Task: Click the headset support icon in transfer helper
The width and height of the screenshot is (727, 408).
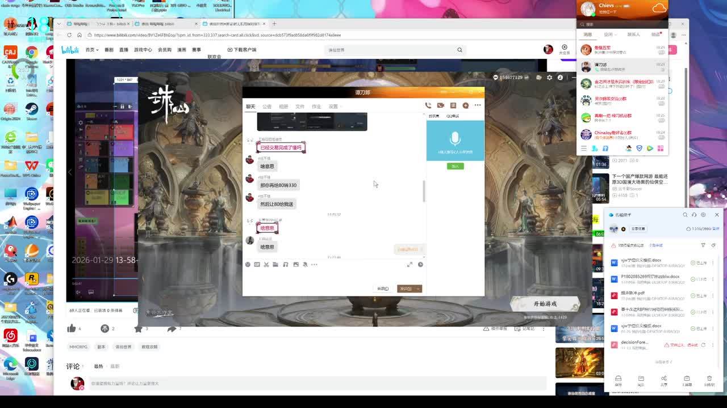Action: point(694,215)
